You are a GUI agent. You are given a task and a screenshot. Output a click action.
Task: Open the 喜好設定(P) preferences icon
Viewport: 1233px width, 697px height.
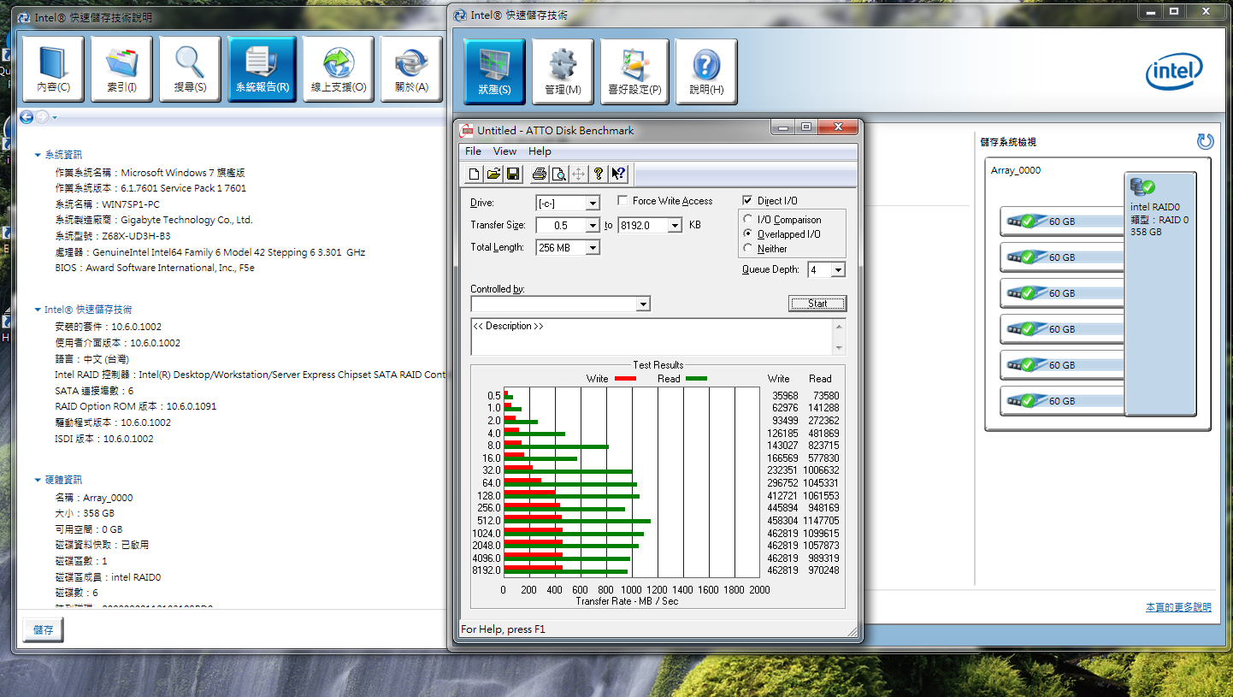(634, 72)
